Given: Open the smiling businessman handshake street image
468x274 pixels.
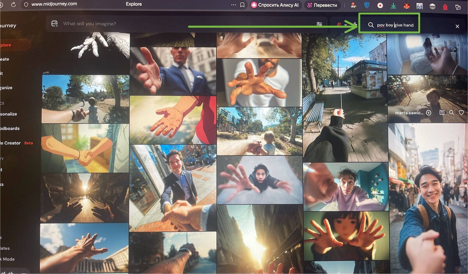Looking at the screenshot, I should [x=173, y=188].
